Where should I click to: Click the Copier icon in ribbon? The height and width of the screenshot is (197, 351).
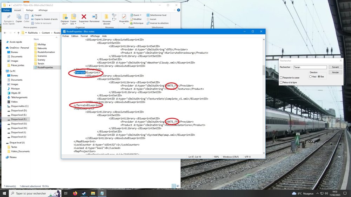[x=19, y=16]
